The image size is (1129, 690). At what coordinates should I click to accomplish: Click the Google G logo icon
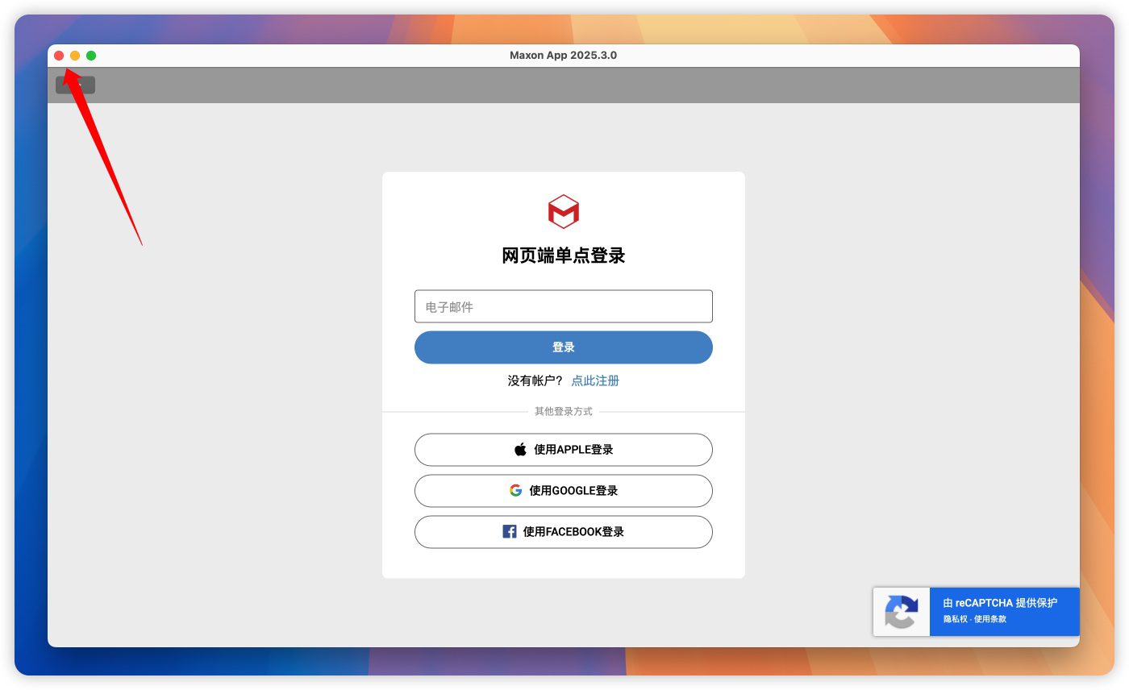[x=515, y=490]
